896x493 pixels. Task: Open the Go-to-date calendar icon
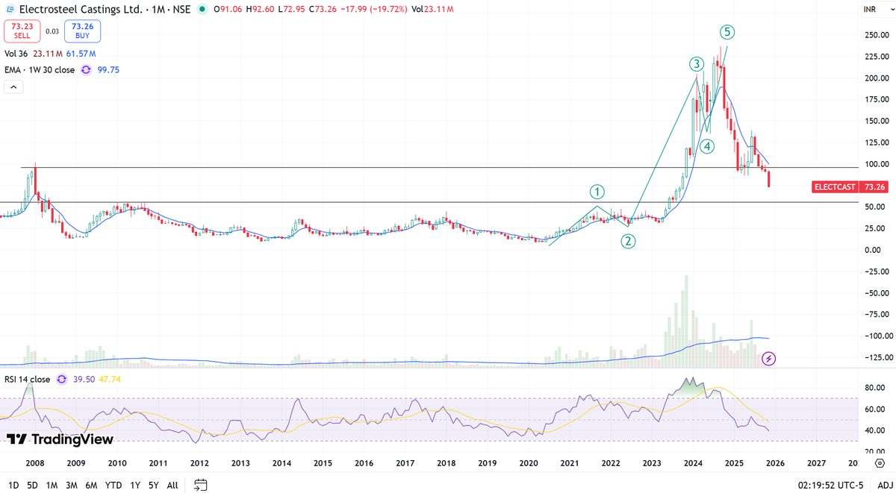[199, 484]
